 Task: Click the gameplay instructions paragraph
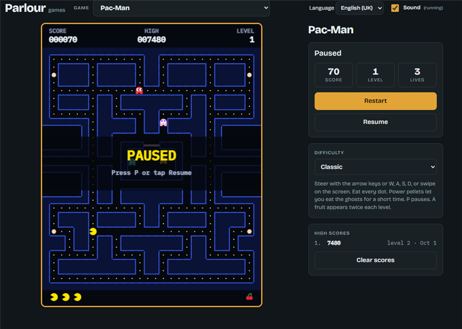tap(375, 195)
